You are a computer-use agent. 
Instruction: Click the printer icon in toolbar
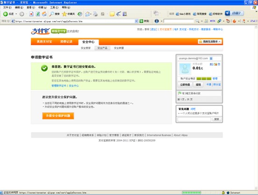[95, 14]
